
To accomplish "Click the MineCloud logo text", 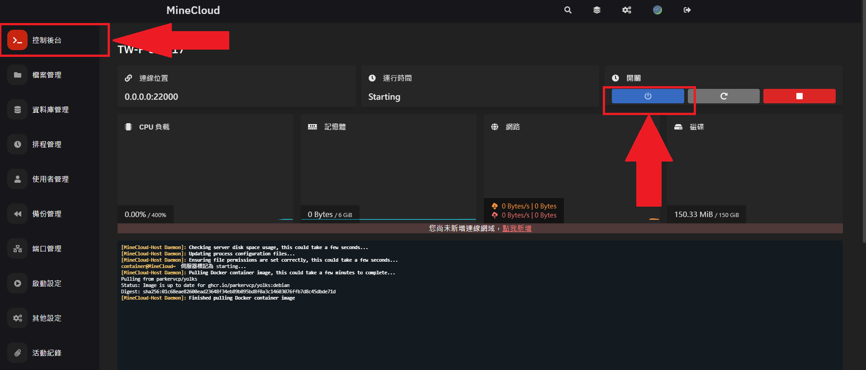I will click(x=193, y=10).
